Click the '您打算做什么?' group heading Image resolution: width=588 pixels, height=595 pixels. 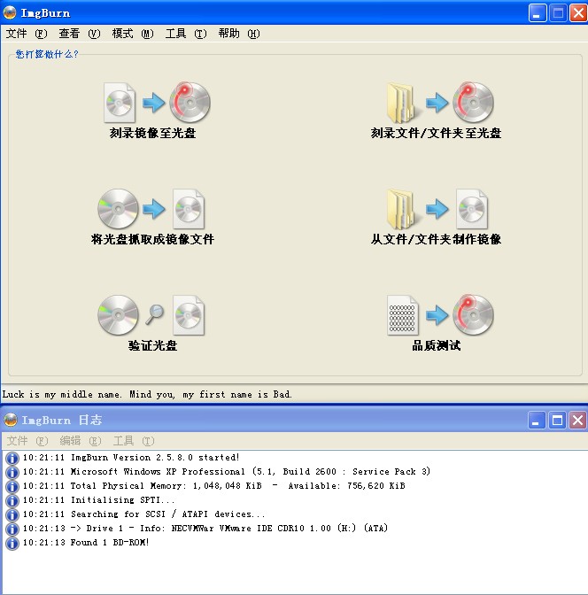click(47, 54)
